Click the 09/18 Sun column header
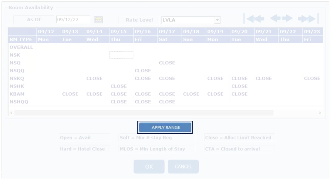Screen dimensions: 330x179 coord(191,35)
